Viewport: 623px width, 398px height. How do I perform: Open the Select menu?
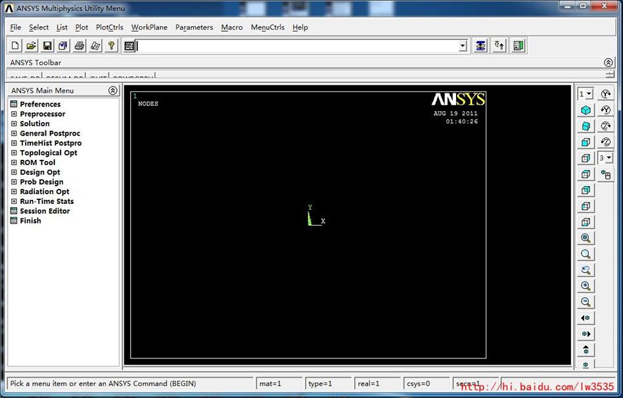[39, 27]
